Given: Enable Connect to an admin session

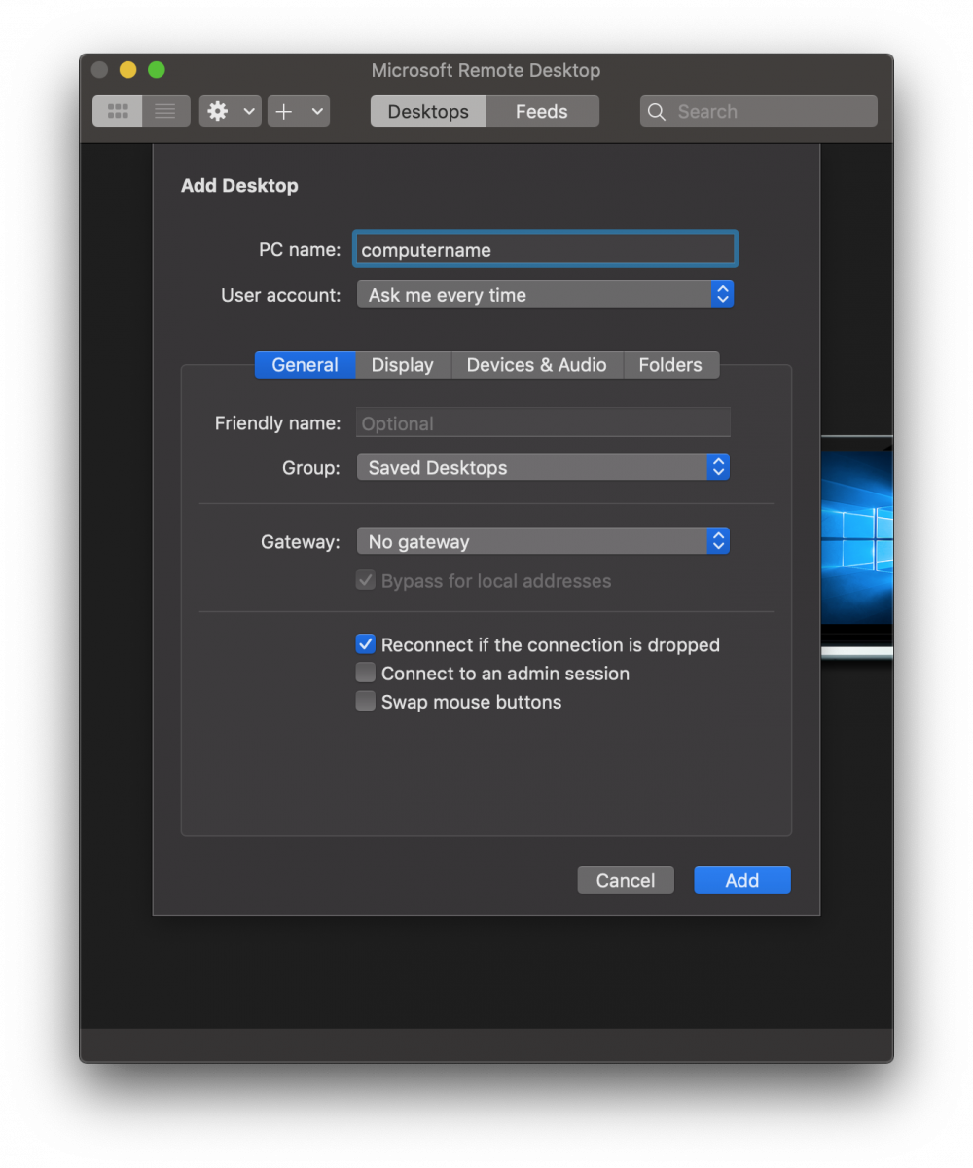Looking at the screenshot, I should 366,673.
